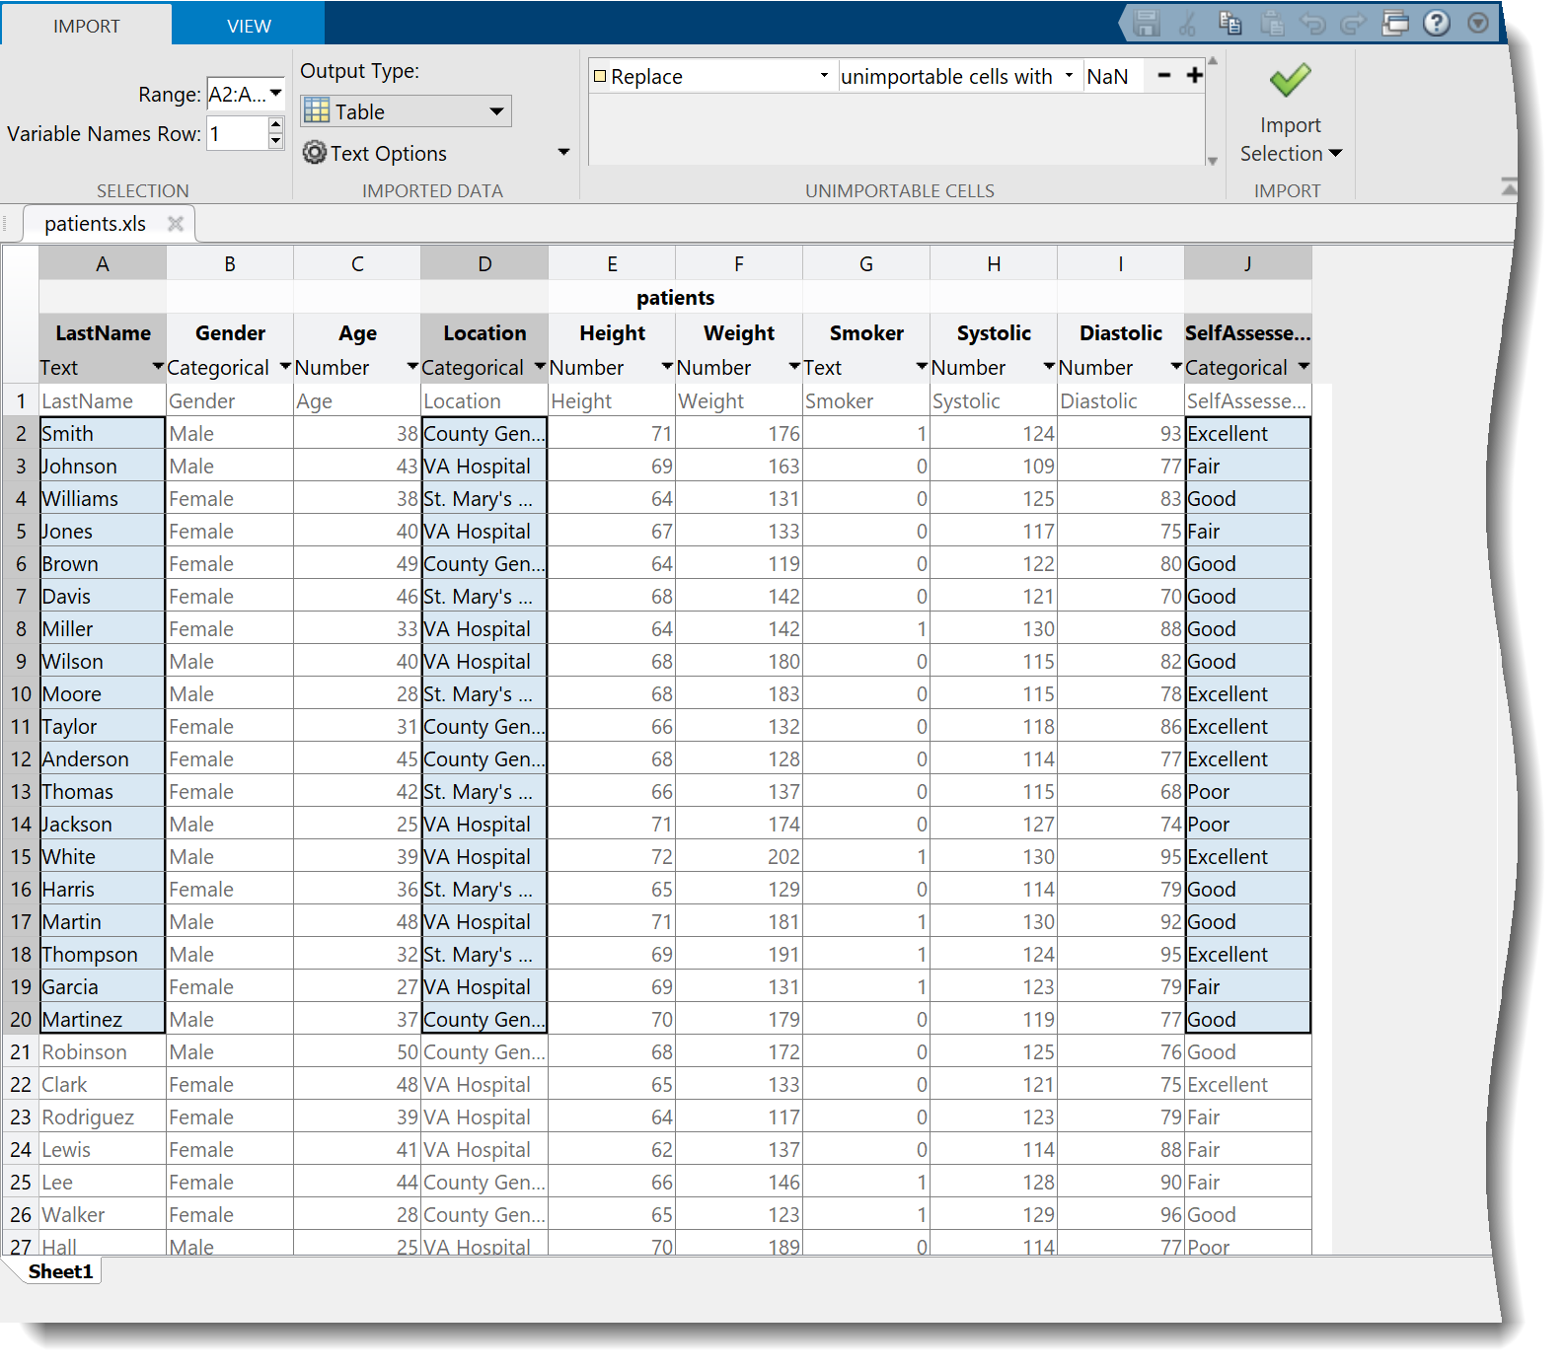
Task: Click the green Import Selection checkmark
Action: click(1290, 81)
